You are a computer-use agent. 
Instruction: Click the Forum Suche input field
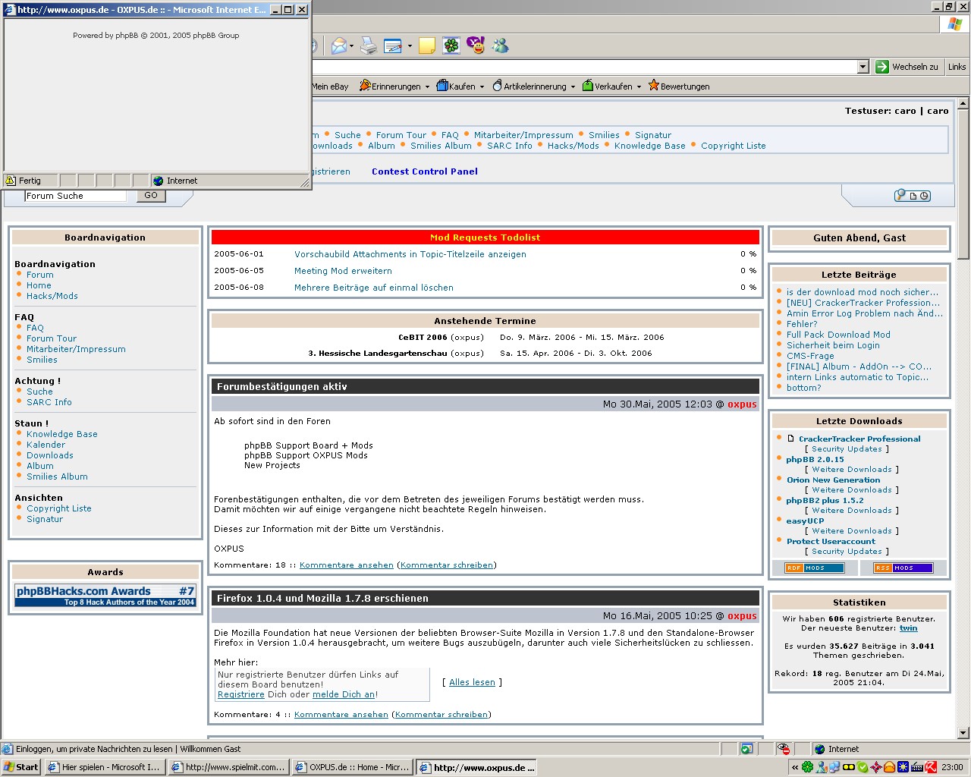pyautogui.click(x=75, y=196)
